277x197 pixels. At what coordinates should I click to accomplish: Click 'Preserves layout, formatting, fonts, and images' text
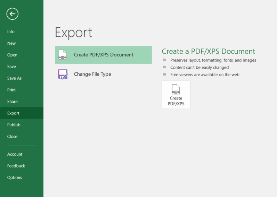[213, 60]
